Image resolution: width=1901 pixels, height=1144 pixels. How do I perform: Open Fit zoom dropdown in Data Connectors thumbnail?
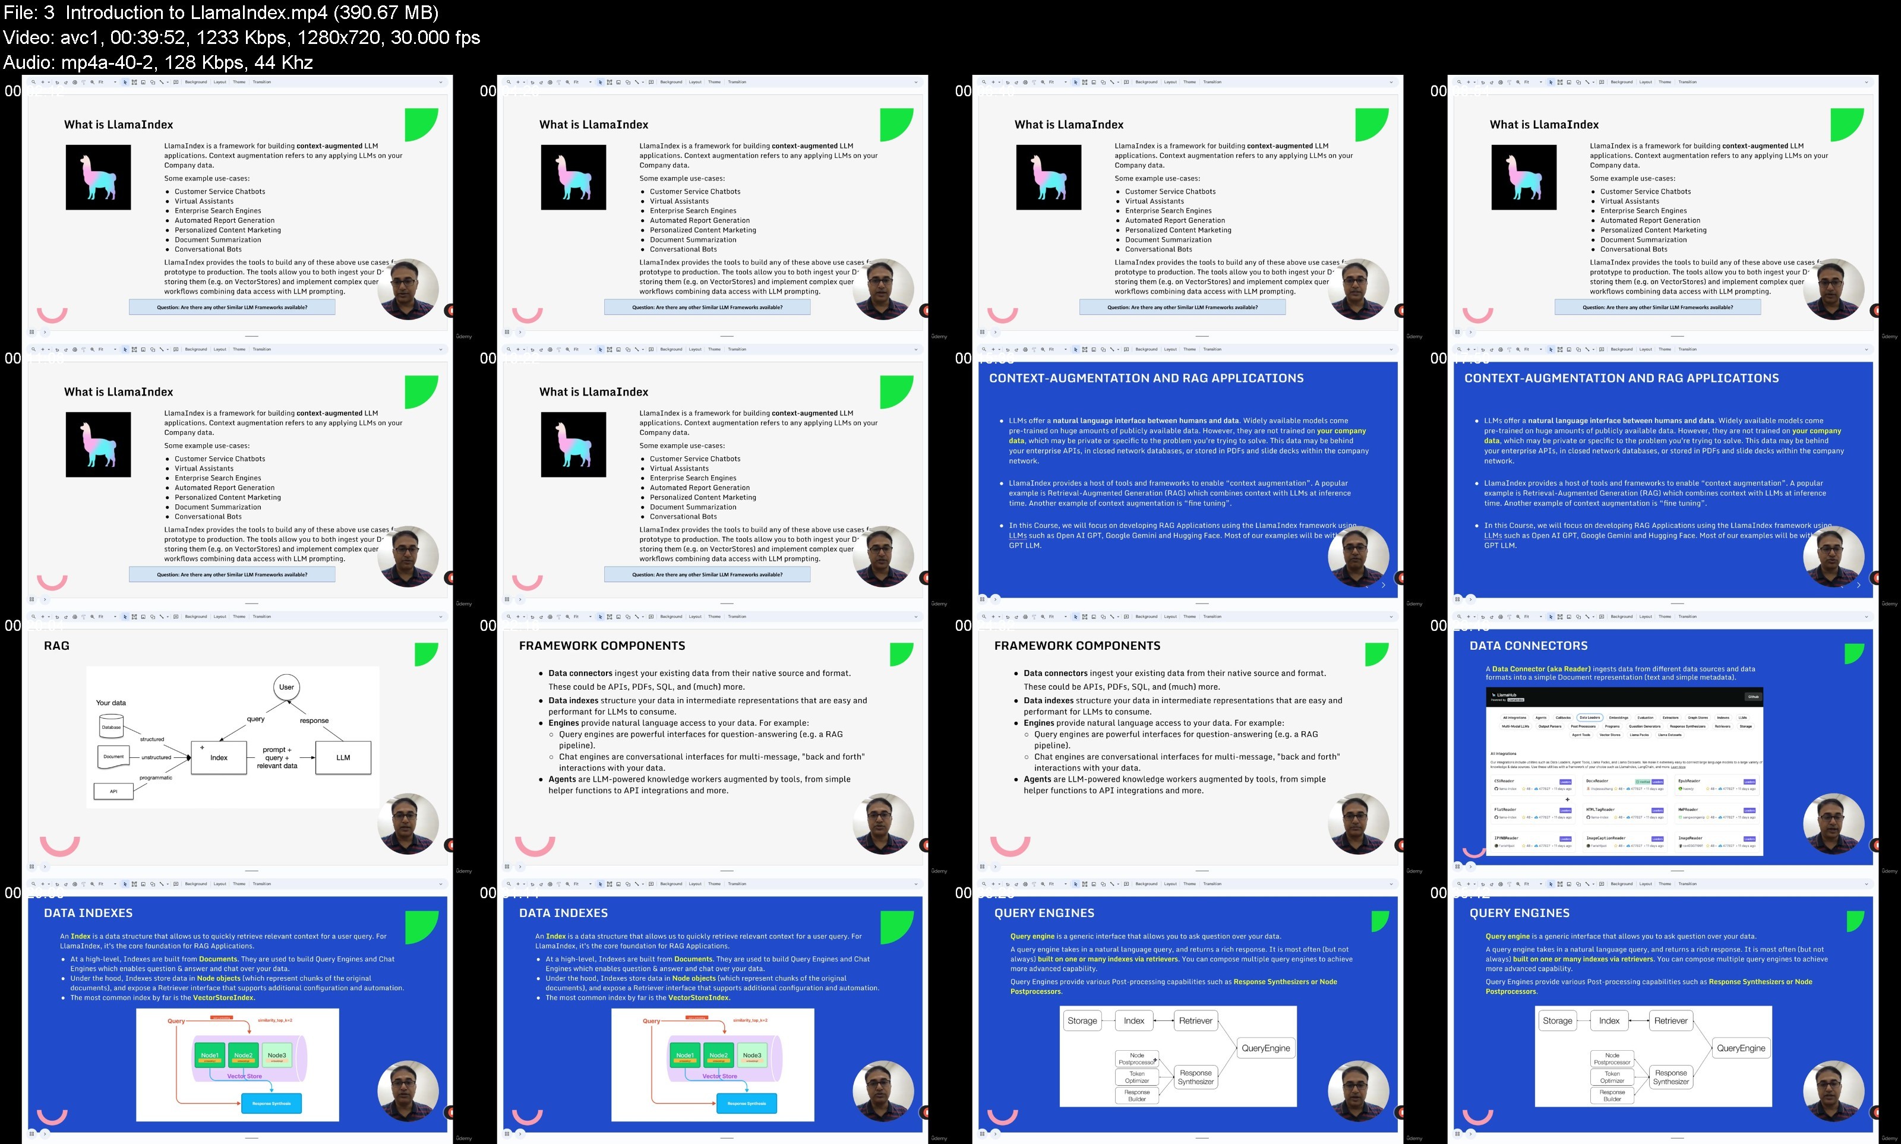[x=1534, y=617]
